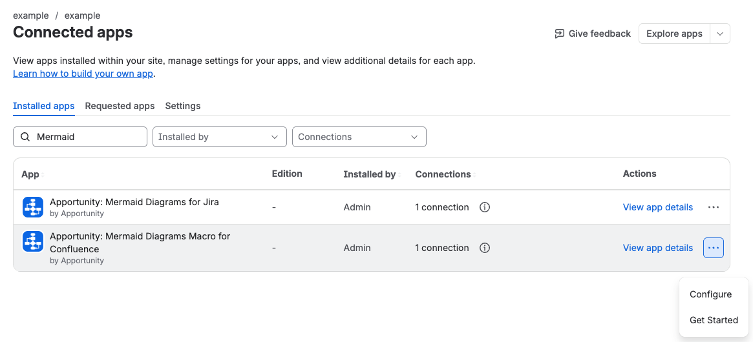Click 'Apportunity: Mermaid Diagrams for Jira' name

click(x=134, y=202)
